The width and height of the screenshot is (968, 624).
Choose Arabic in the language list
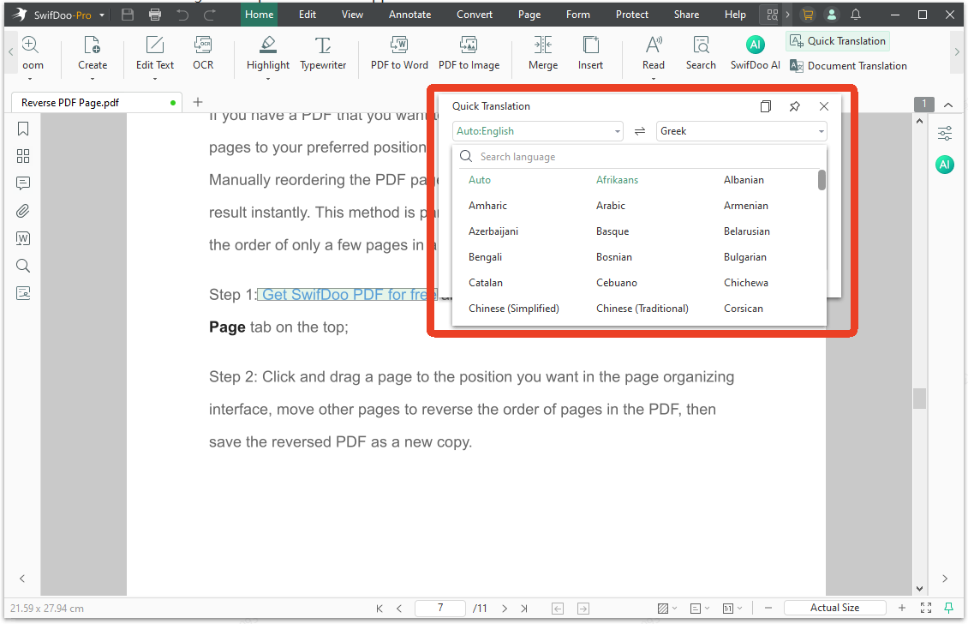[611, 206]
